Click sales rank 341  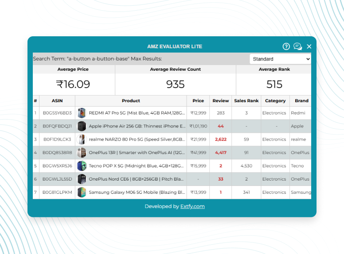(x=246, y=192)
